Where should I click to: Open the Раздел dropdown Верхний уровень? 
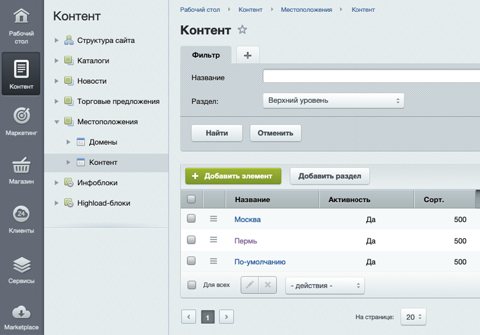pos(333,100)
